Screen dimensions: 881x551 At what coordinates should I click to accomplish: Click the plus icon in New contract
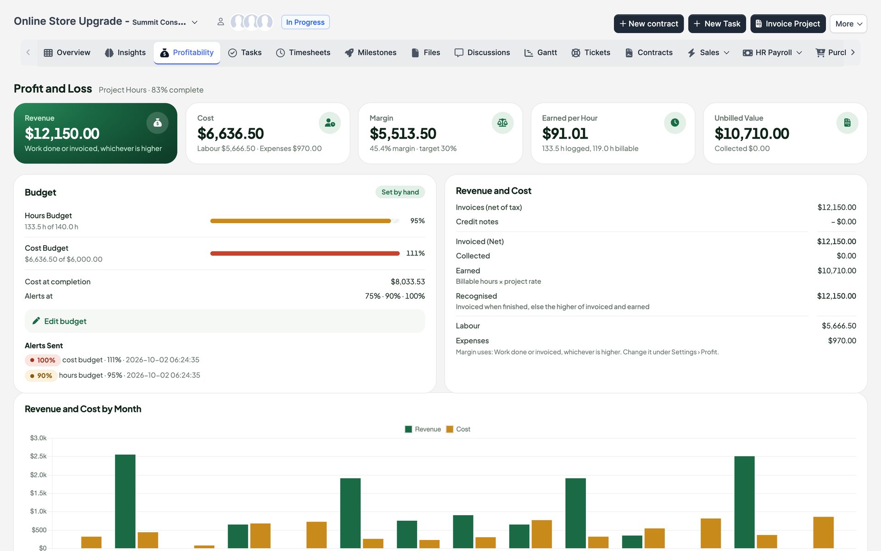[623, 23]
